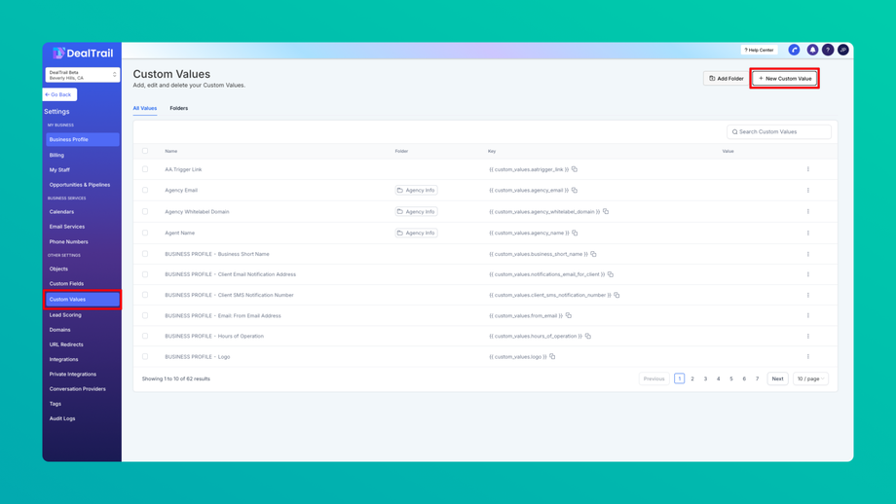This screenshot has height=504, width=896.
Task: Open actions menu for Agent Name row
Action: [808, 233]
